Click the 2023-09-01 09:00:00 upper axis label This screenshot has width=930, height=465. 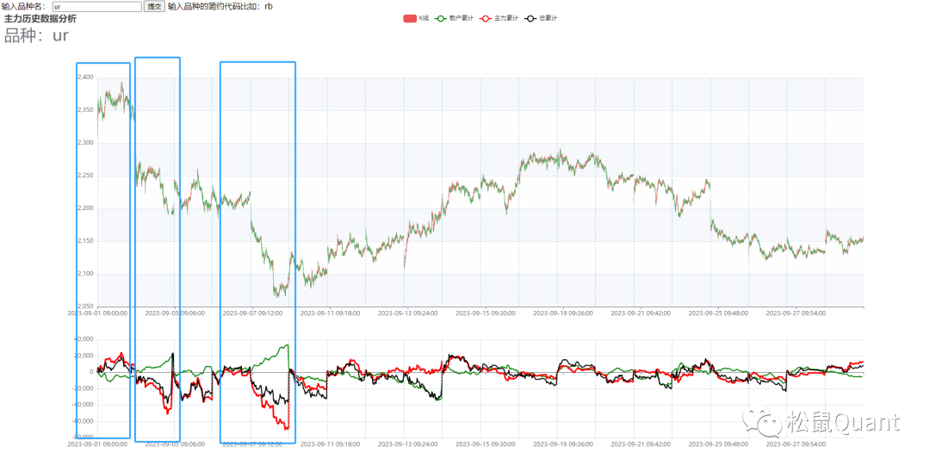pyautogui.click(x=98, y=313)
